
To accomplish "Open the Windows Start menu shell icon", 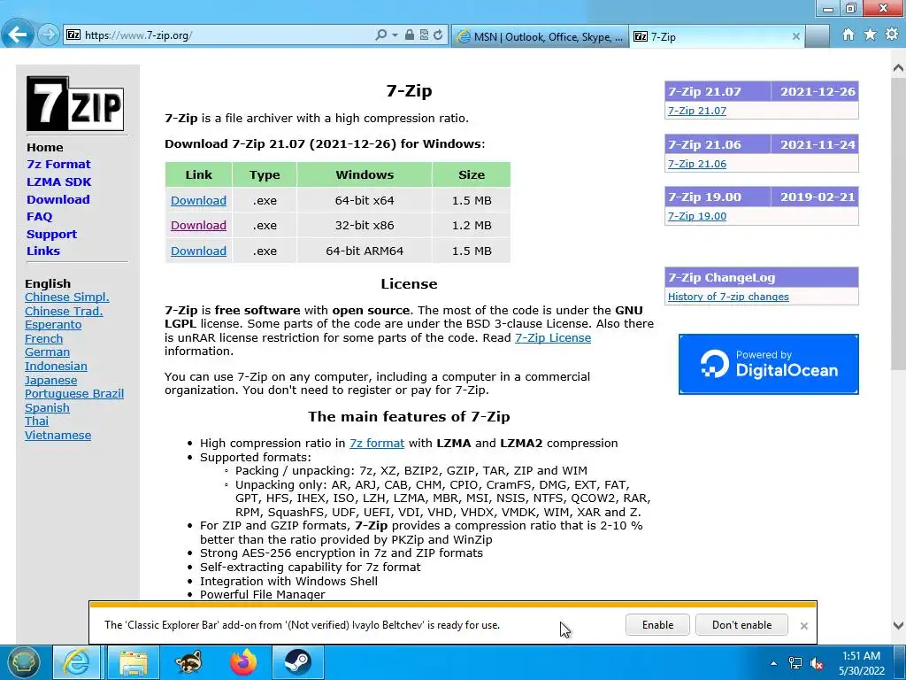I will [23, 662].
